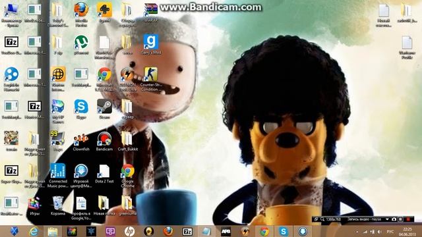Open the Игровой центр@Mail desktop shortcut
Image resolution: width=422 pixels, height=237 pixels.
81,176
